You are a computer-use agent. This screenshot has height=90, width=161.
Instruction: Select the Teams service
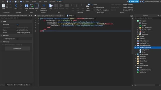pyautogui.click(x=141, y=63)
